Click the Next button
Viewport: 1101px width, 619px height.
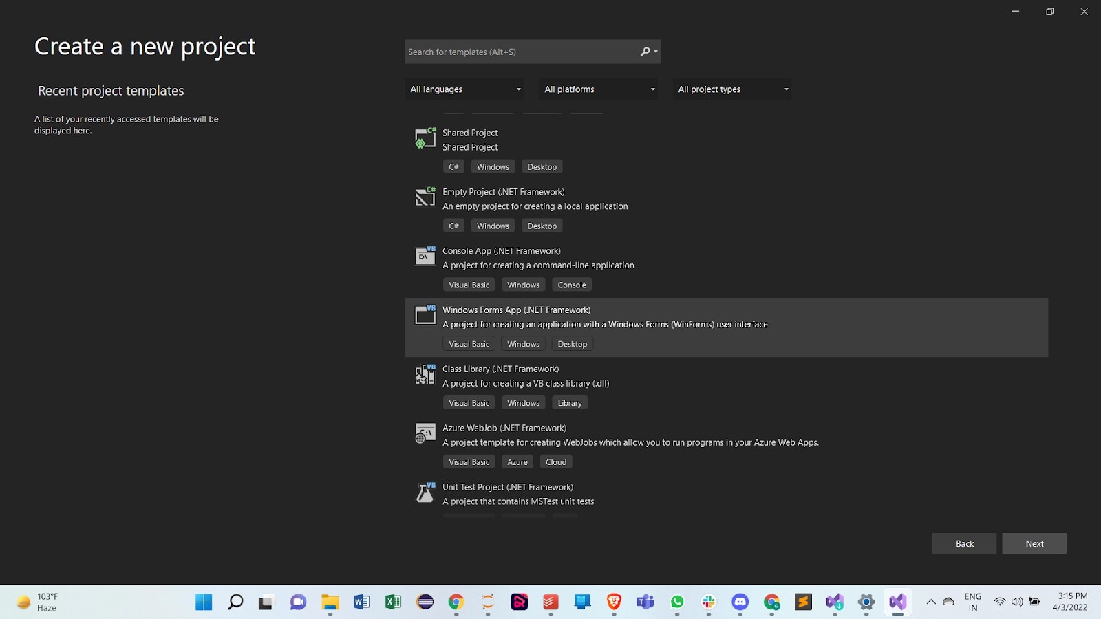tap(1034, 543)
